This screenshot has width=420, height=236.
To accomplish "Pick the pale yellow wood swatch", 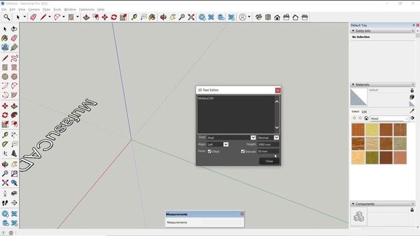I will 372,130.
